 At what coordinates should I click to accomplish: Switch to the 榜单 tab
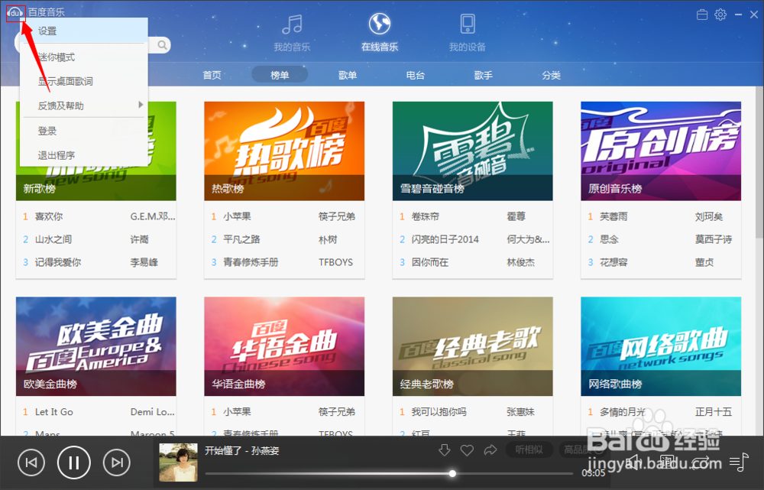[280, 75]
